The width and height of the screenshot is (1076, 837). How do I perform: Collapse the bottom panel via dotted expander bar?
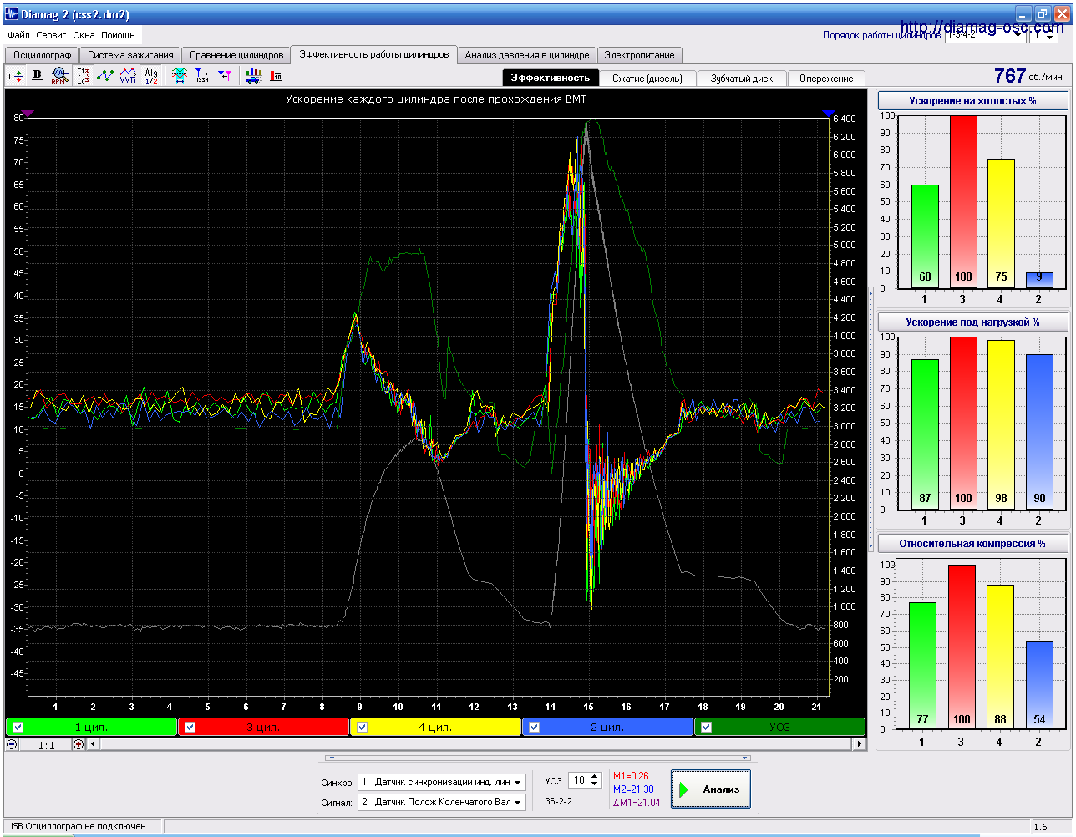(x=538, y=758)
